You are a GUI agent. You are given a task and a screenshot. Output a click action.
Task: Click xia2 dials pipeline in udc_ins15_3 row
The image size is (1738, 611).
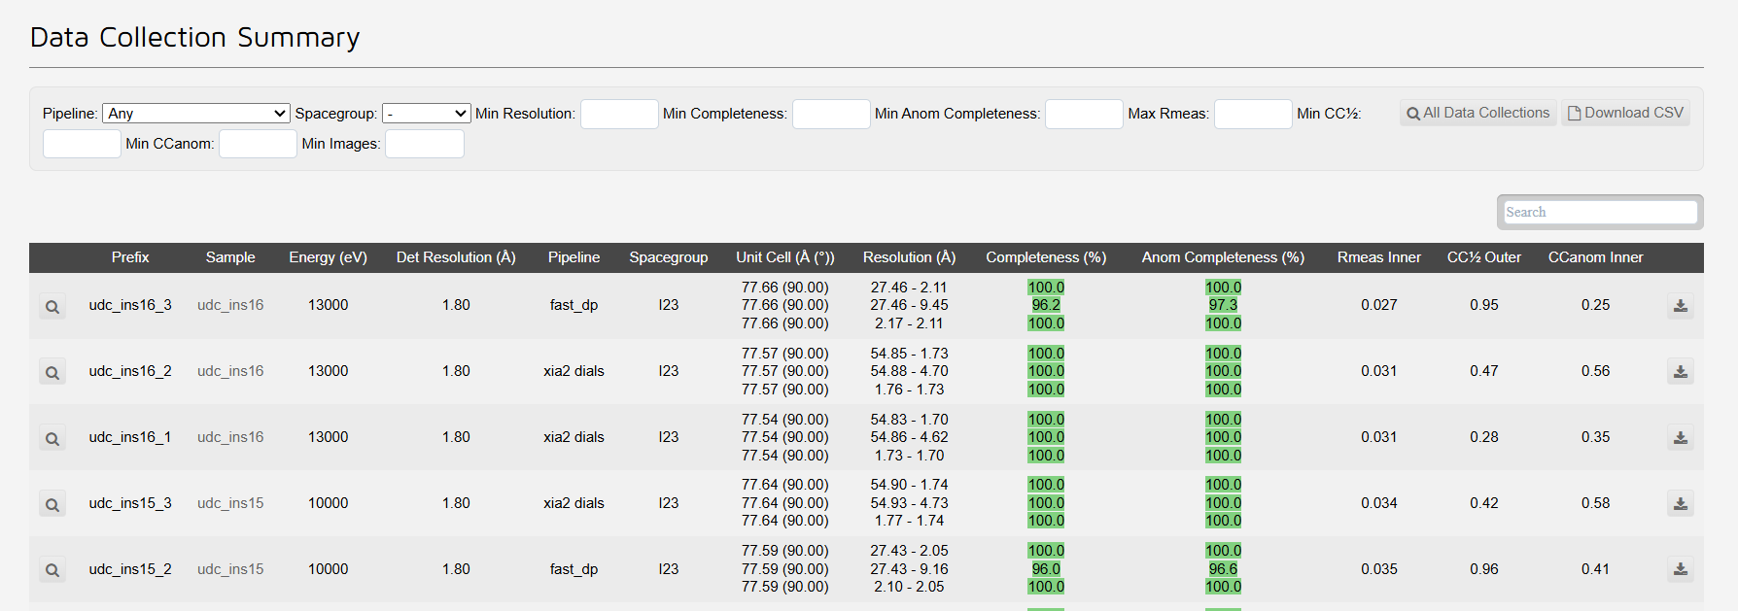coord(574,503)
